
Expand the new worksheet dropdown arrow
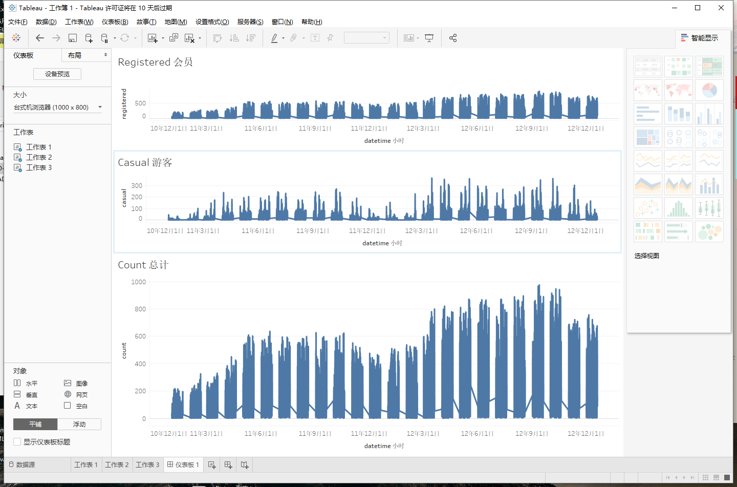click(163, 38)
